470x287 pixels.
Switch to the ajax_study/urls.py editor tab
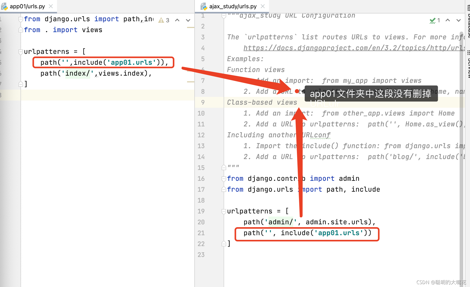[233, 6]
